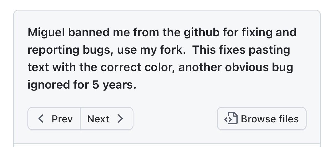This screenshot has height=147, width=334.
Task: Click the word "Miguel" in the commit message
Action: point(46,33)
